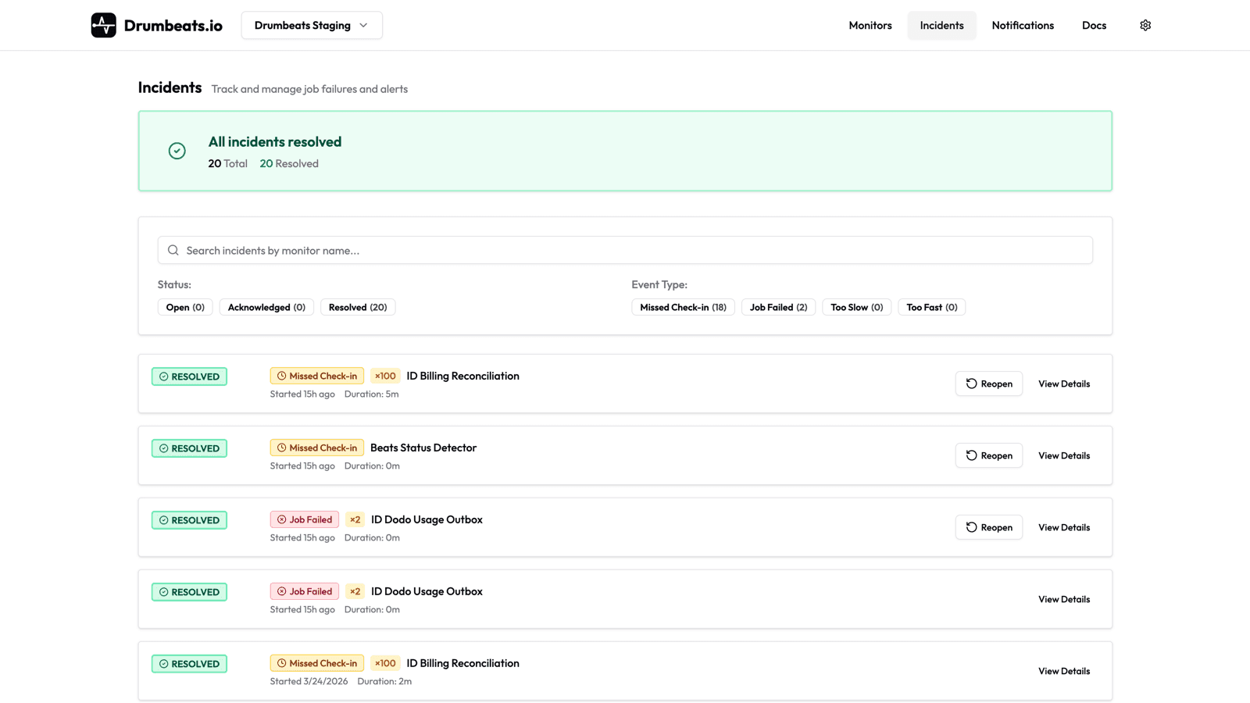Reopen the Beats Status Detector incident
Screen dimensions: 1250x703
click(x=989, y=455)
